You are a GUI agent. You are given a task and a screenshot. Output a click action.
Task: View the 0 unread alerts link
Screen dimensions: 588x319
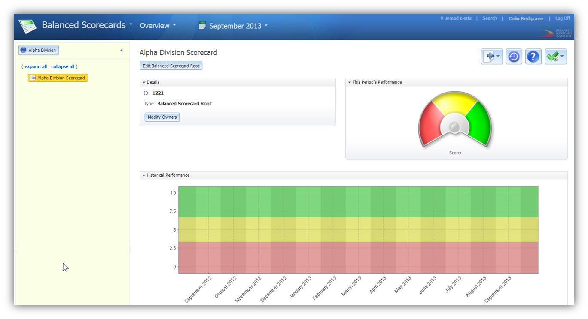(456, 18)
